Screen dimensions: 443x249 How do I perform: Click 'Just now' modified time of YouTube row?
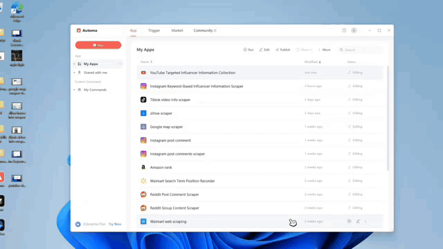point(311,73)
